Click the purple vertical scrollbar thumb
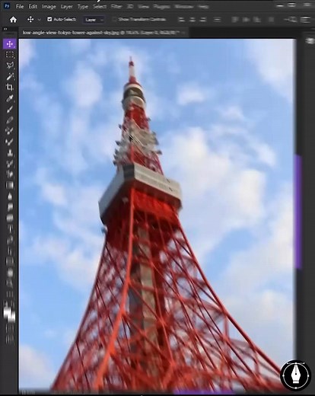Screen dimensions: 315x396 (298, 212)
